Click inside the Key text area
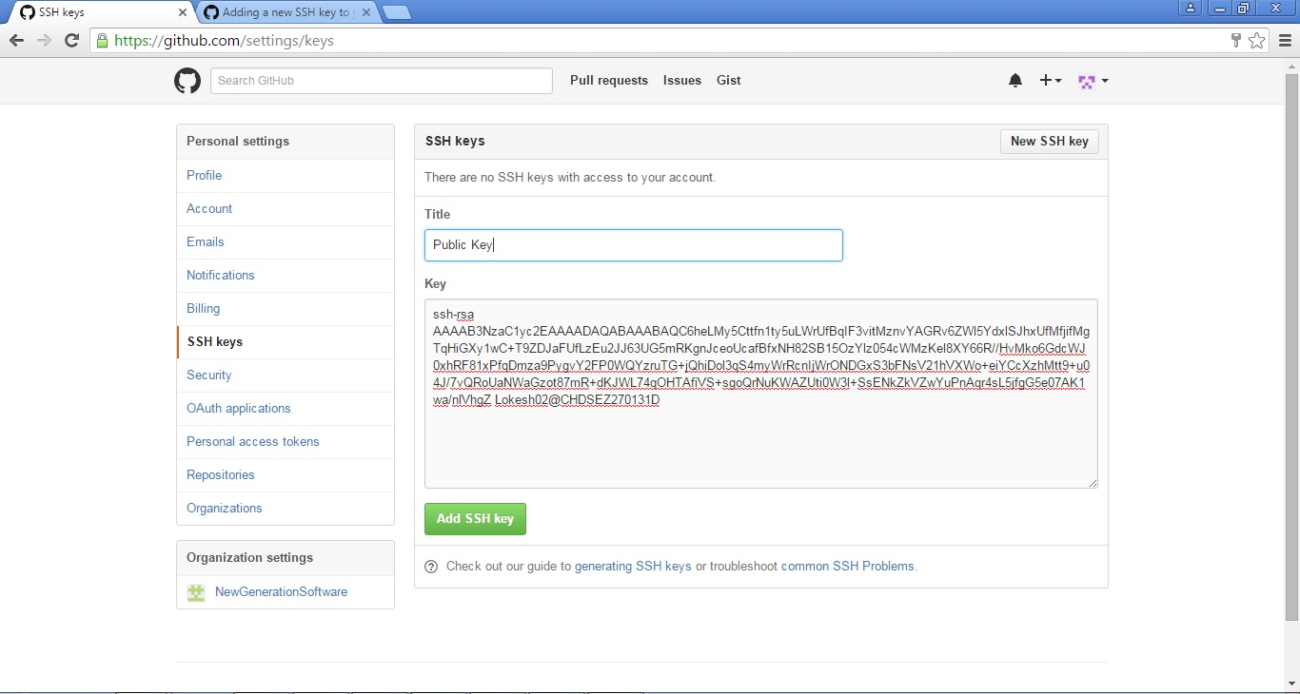This screenshot has width=1300, height=694. pos(760,394)
